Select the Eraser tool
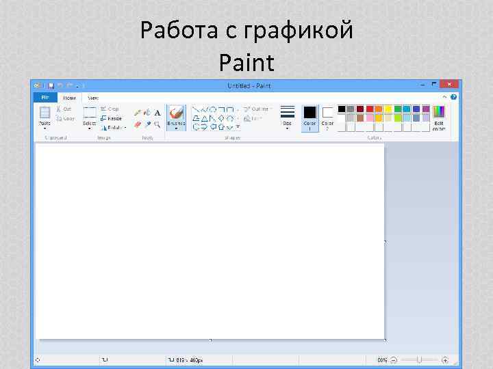Image resolution: width=493 pixels, height=369 pixels. (x=138, y=124)
